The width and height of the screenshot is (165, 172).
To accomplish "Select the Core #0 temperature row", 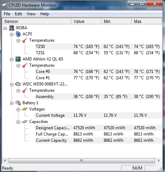I will [x=98, y=72].
